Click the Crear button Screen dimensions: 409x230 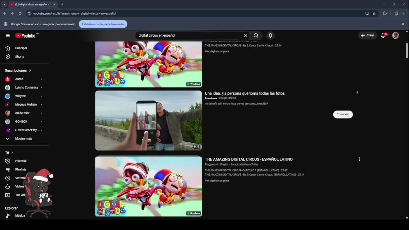click(x=367, y=35)
